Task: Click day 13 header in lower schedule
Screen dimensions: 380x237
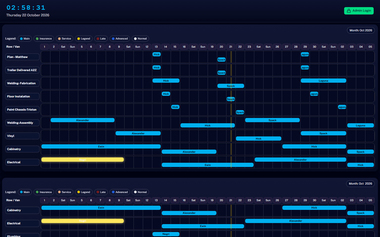Action: tap(156, 200)
